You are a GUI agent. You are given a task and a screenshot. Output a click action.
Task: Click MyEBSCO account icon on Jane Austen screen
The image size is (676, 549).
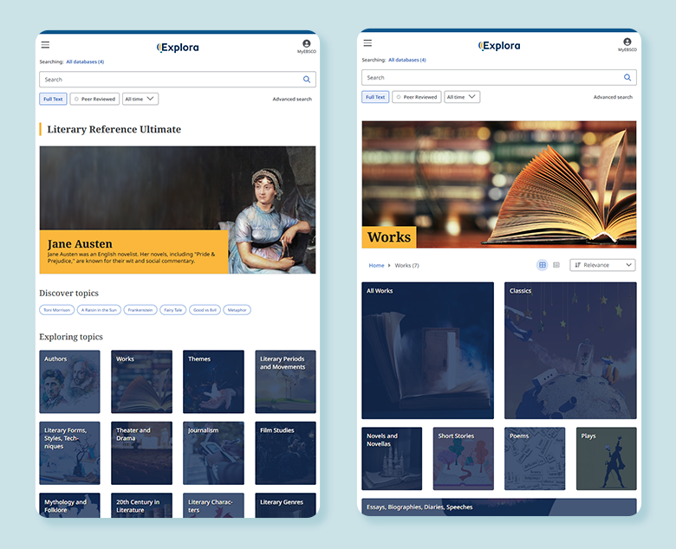point(306,45)
